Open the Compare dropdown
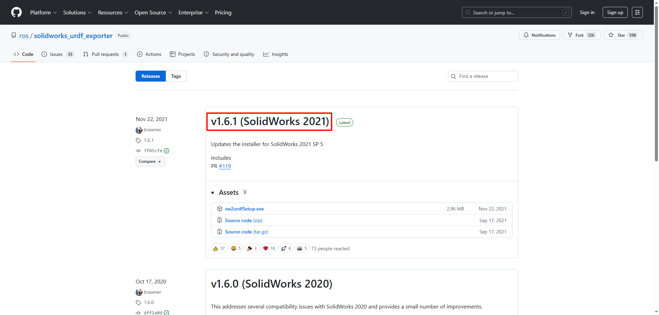The height and width of the screenshot is (315, 659). pos(150,161)
